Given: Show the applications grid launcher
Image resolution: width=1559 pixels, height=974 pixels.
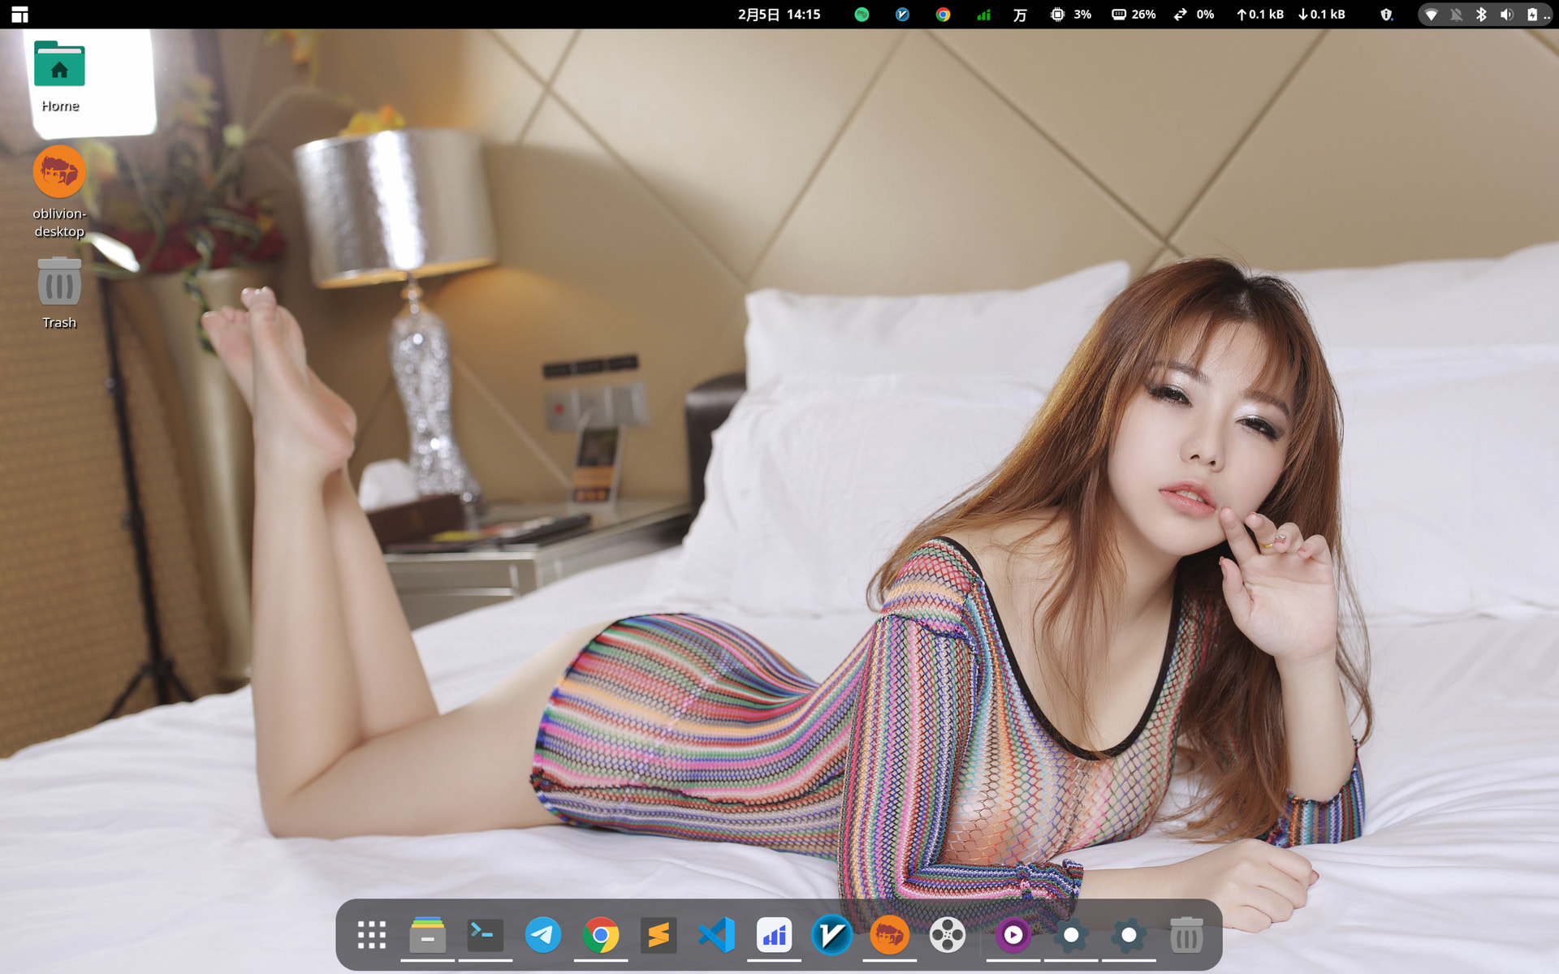Looking at the screenshot, I should 371,935.
